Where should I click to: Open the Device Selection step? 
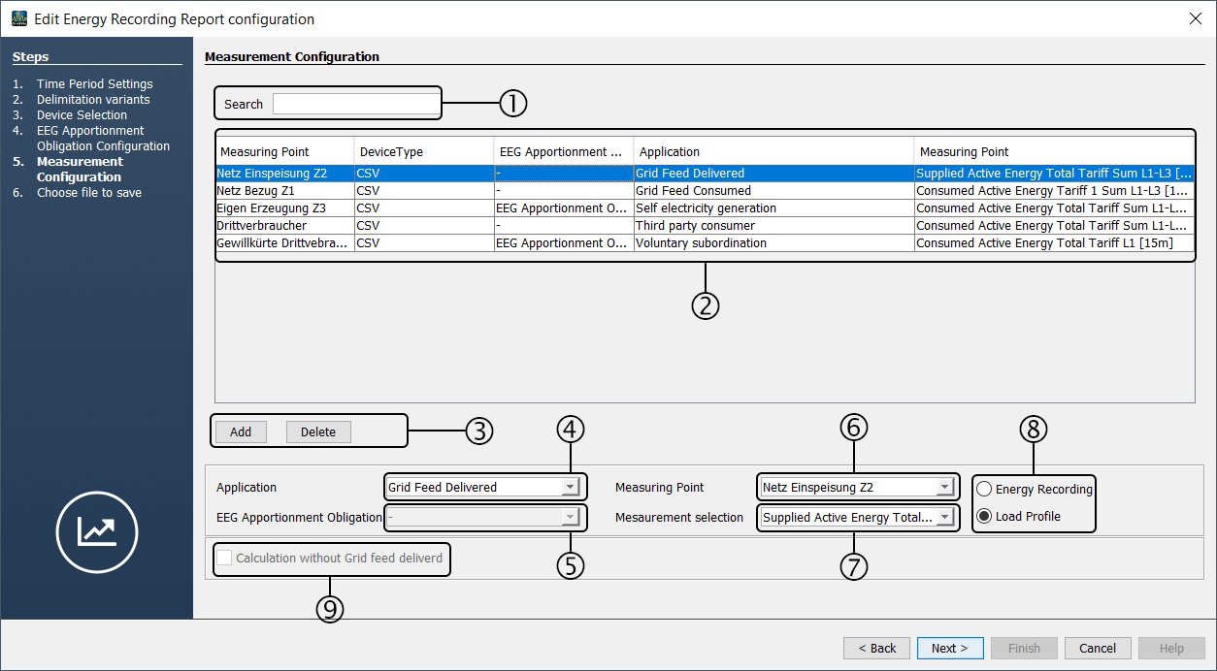[82, 115]
